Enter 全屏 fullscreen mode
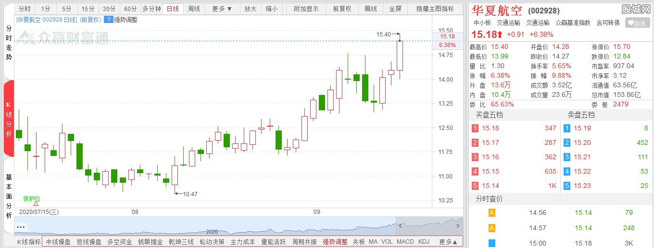Image resolution: width=654 pixels, height=248 pixels. pyautogui.click(x=395, y=9)
